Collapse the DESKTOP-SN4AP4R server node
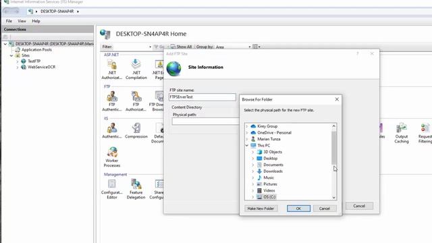 (5, 44)
